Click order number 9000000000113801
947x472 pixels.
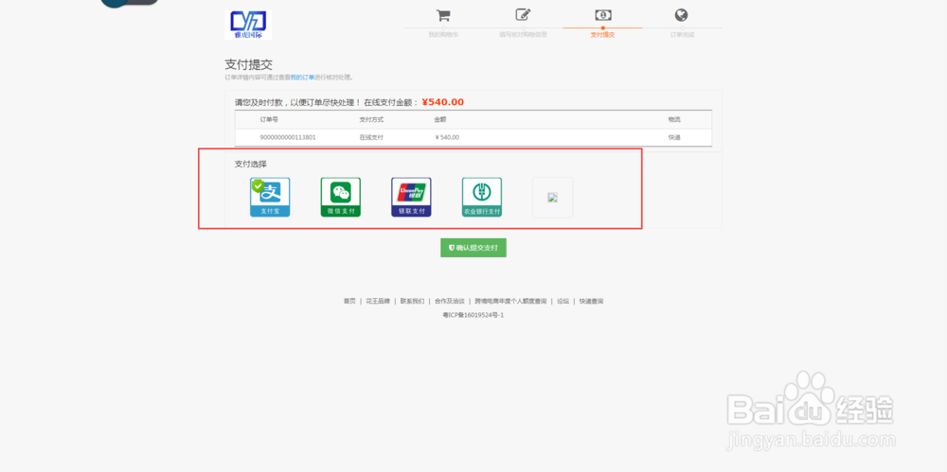tap(288, 137)
